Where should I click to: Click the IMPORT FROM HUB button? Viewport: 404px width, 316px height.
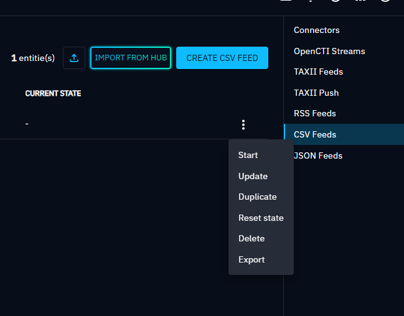point(131,58)
